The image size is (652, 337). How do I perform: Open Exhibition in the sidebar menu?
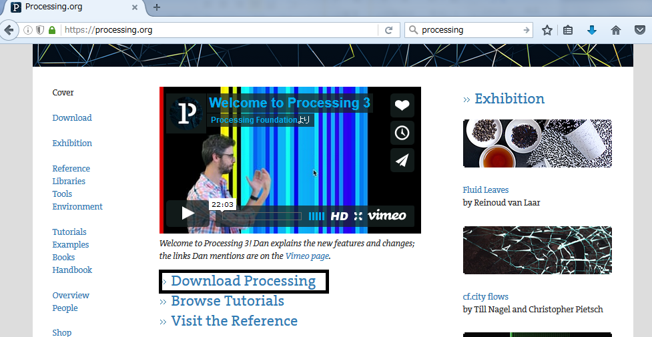[72, 143]
